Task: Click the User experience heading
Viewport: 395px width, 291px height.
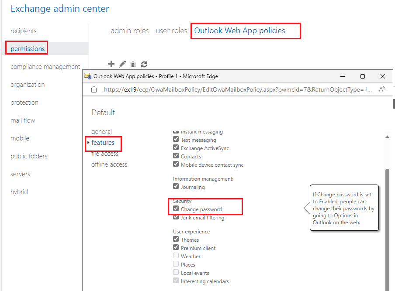Action: tap(191, 231)
